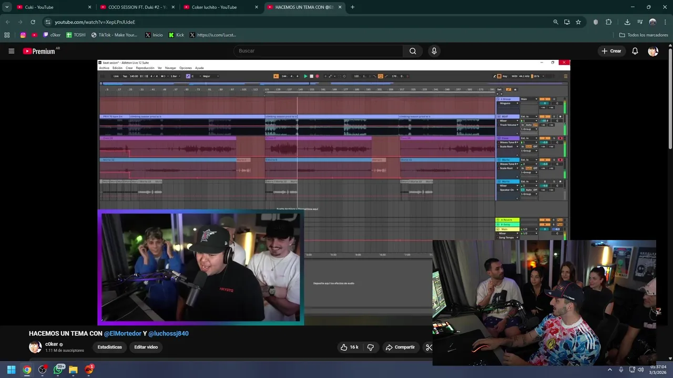
Task: Open the Instagram bookmark icon
Action: tap(23, 35)
